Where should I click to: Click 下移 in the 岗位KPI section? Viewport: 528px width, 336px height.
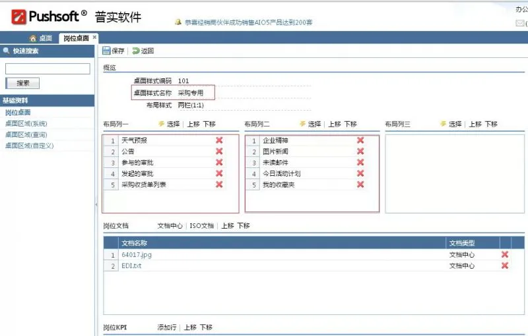pos(206,327)
